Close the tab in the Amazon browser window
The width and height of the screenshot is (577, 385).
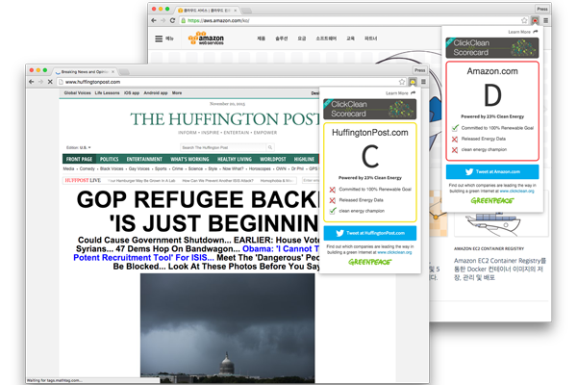point(236,11)
